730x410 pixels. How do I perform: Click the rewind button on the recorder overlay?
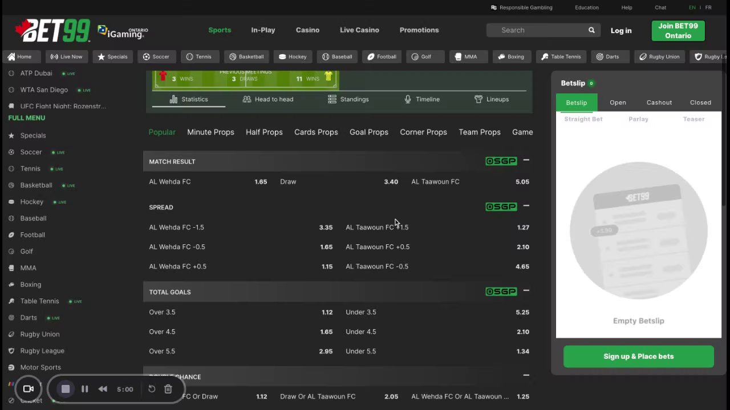(x=103, y=389)
